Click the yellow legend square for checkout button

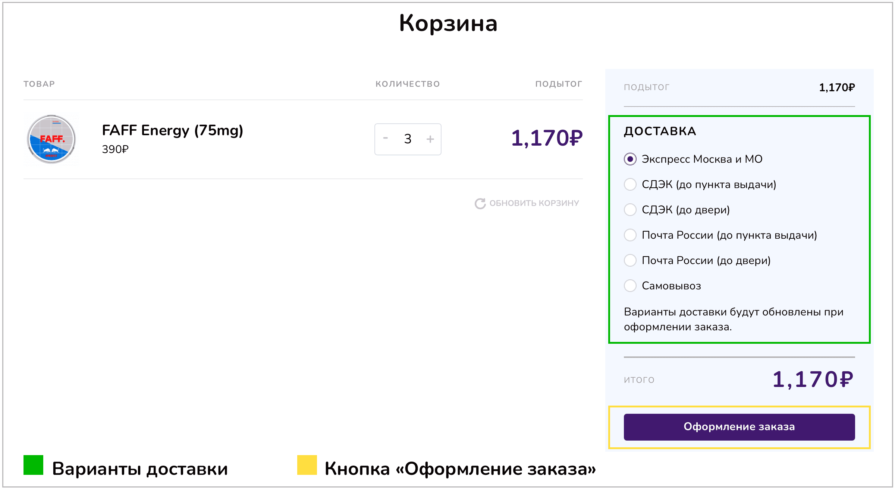click(x=307, y=465)
